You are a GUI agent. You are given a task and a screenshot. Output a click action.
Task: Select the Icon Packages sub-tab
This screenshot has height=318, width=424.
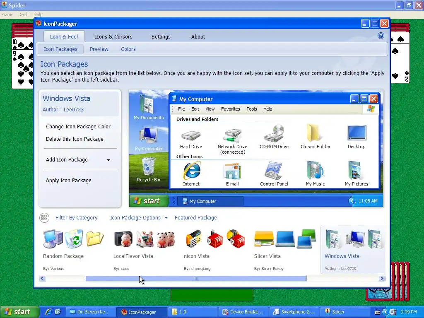[x=60, y=49]
